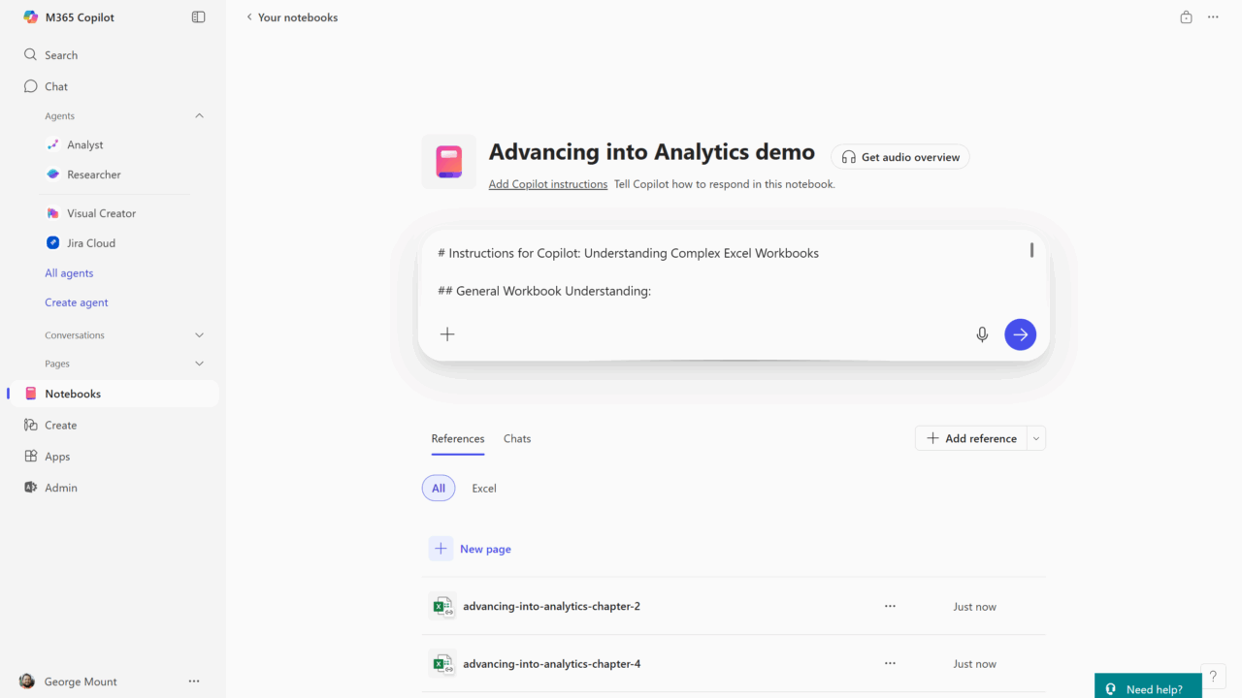The image size is (1242, 698).
Task: Click the plus icon in prompt box
Action: pos(447,334)
